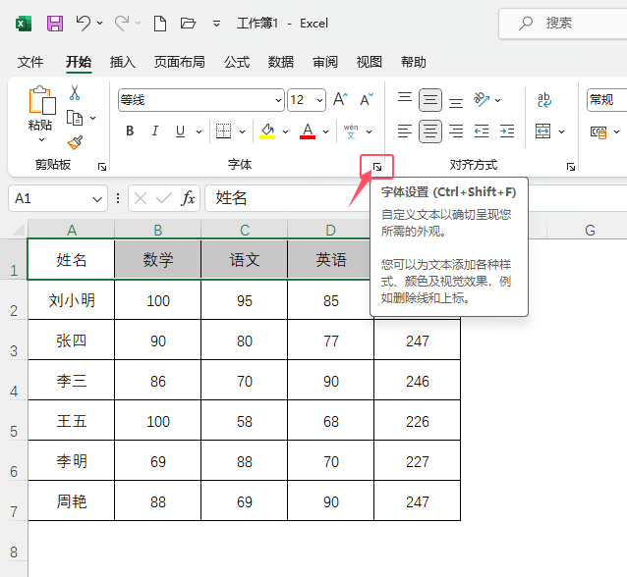Click the Bottom Align icon
627x577 pixels.
pyautogui.click(x=456, y=102)
